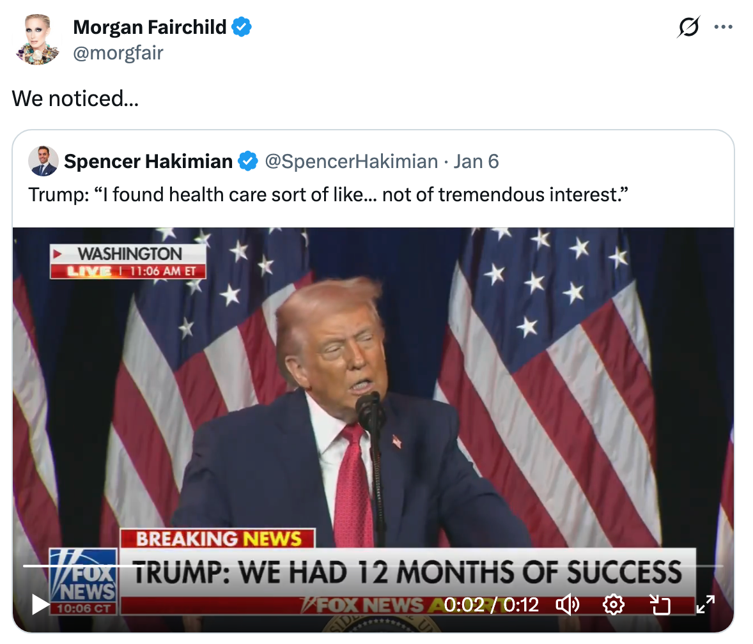Click the Jan 6 timestamp link
This screenshot has height=644, width=753.
(x=476, y=162)
